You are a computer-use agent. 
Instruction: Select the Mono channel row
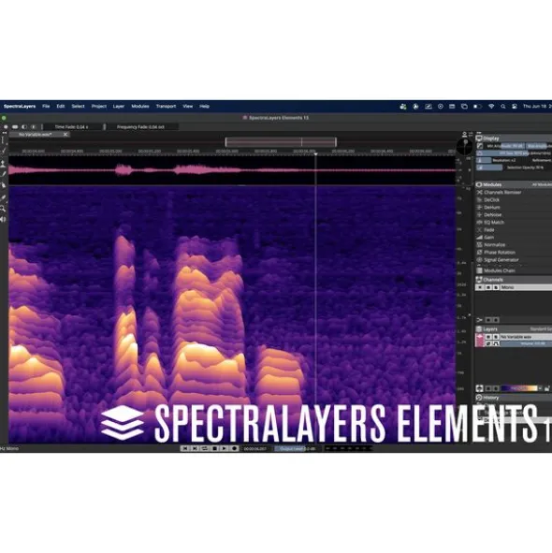[x=514, y=287]
